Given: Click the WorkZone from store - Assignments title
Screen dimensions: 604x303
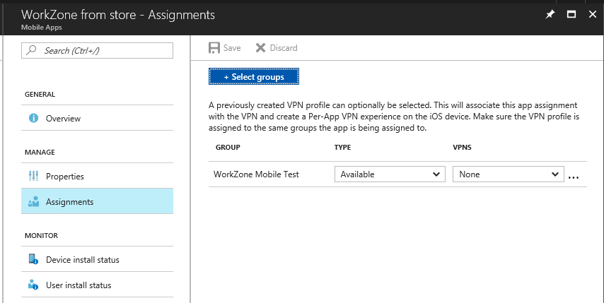Looking at the screenshot, I should point(118,15).
